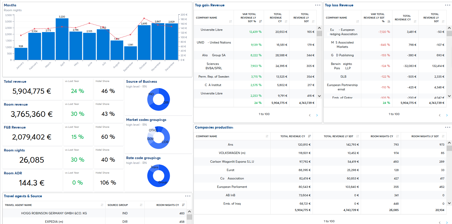
Task: Sort Top loss by Total Revenue CY
Action: (x=415, y=21)
